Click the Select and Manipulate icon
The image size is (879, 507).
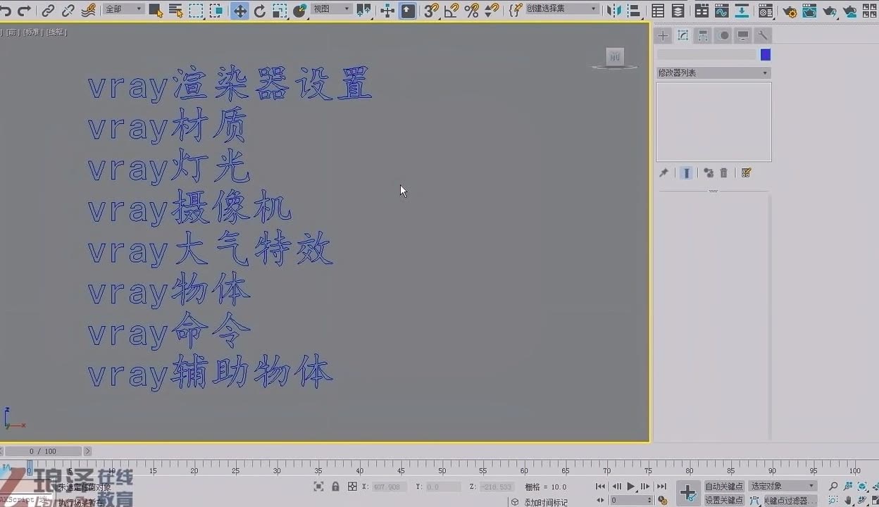coord(387,11)
